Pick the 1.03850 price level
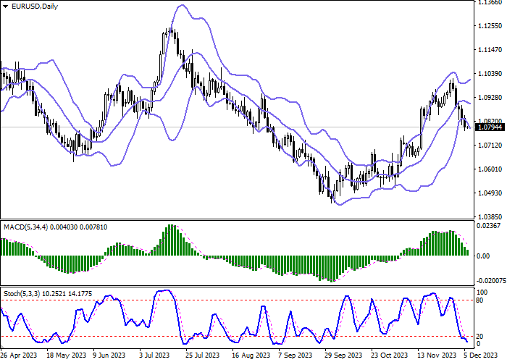The width and height of the screenshot is (507, 362). [490, 217]
